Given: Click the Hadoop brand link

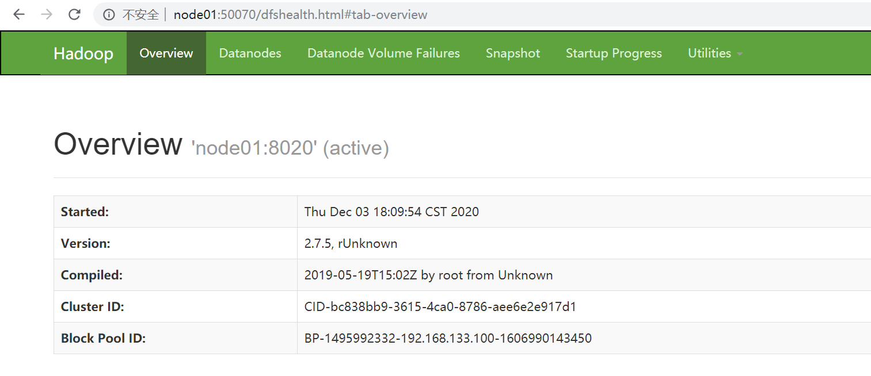Looking at the screenshot, I should [83, 53].
